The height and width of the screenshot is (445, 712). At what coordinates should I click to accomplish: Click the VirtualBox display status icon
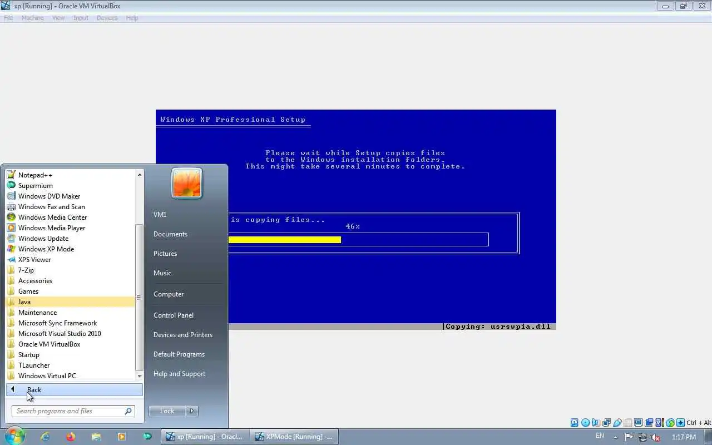638,423
